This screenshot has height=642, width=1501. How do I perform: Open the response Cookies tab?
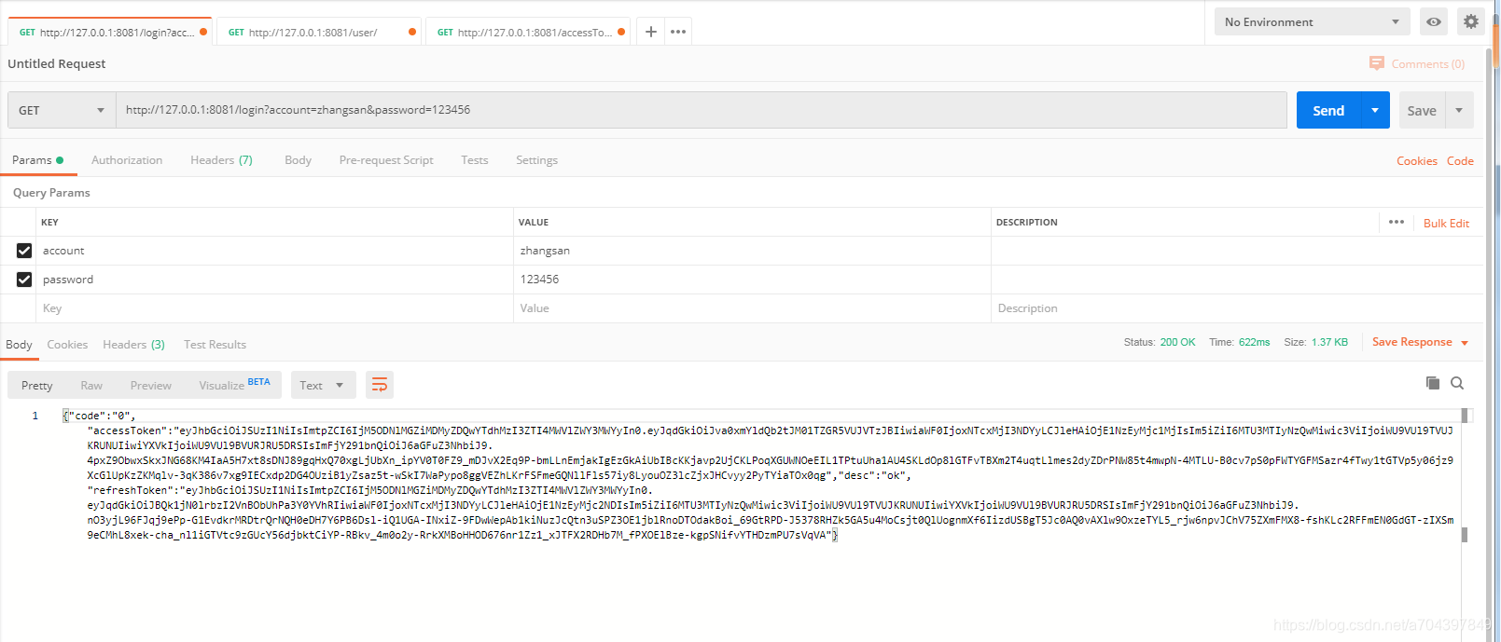[67, 345]
